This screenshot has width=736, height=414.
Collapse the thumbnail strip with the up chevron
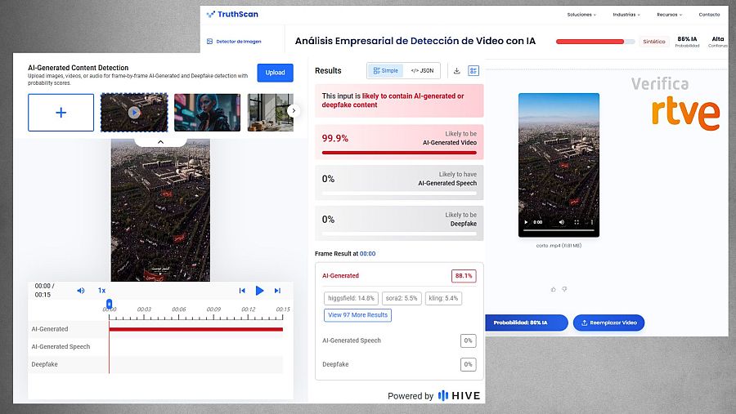point(160,141)
